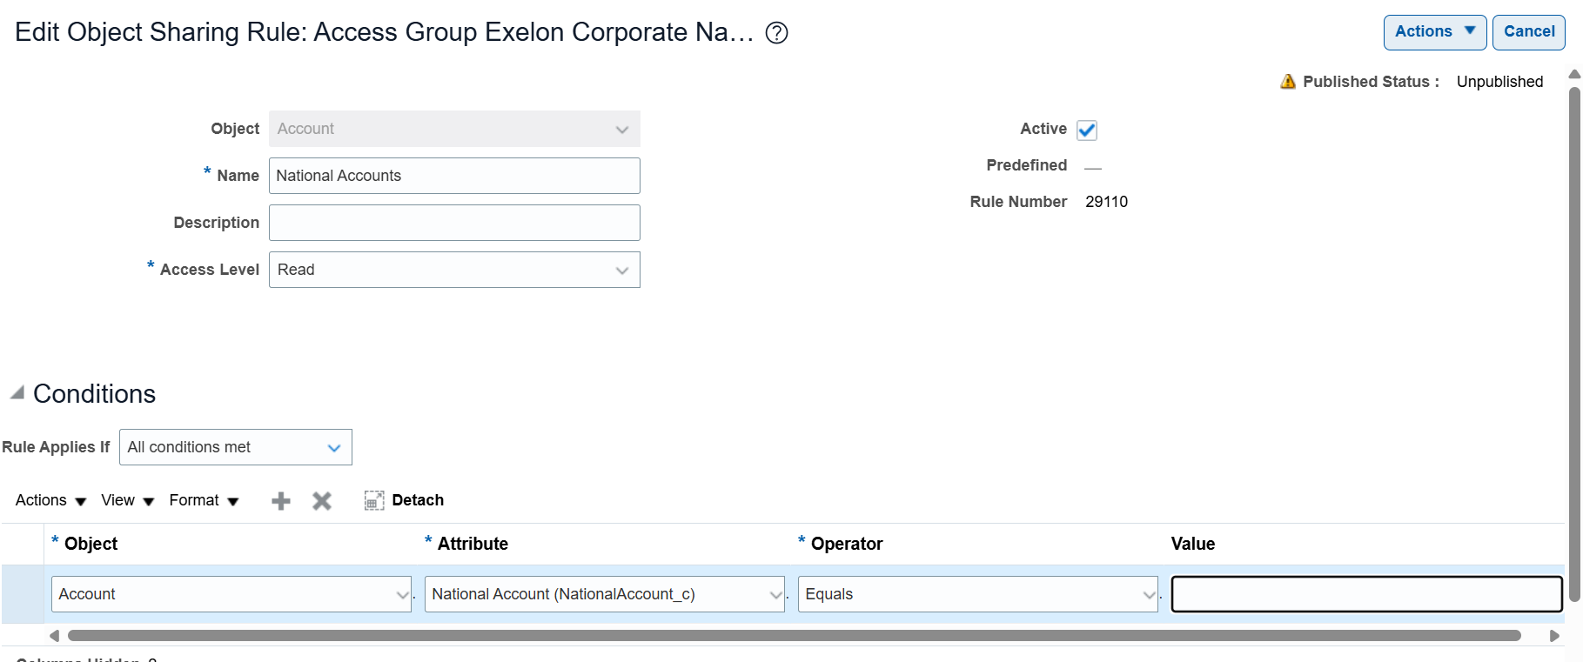The width and height of the screenshot is (1583, 662).
Task: Click the Description input field
Action: (x=454, y=223)
